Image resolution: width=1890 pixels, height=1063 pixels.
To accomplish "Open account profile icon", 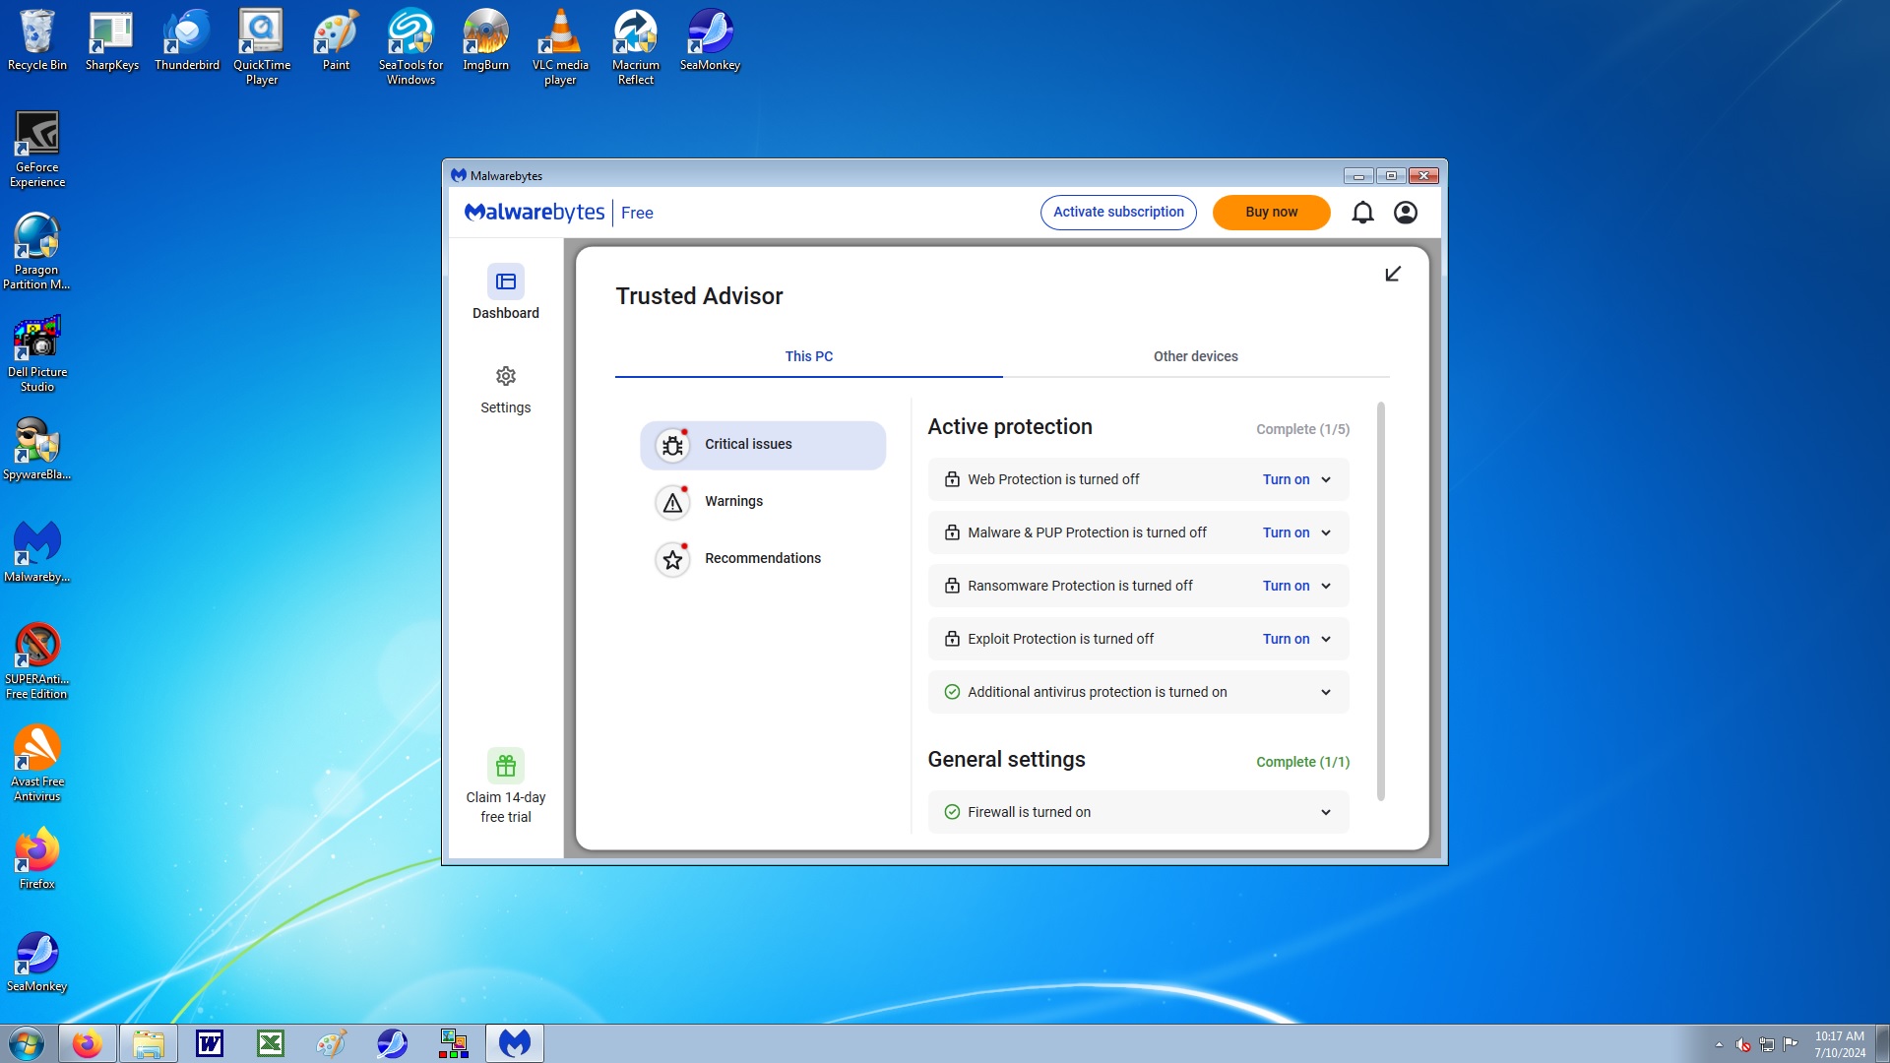I will click(x=1406, y=213).
